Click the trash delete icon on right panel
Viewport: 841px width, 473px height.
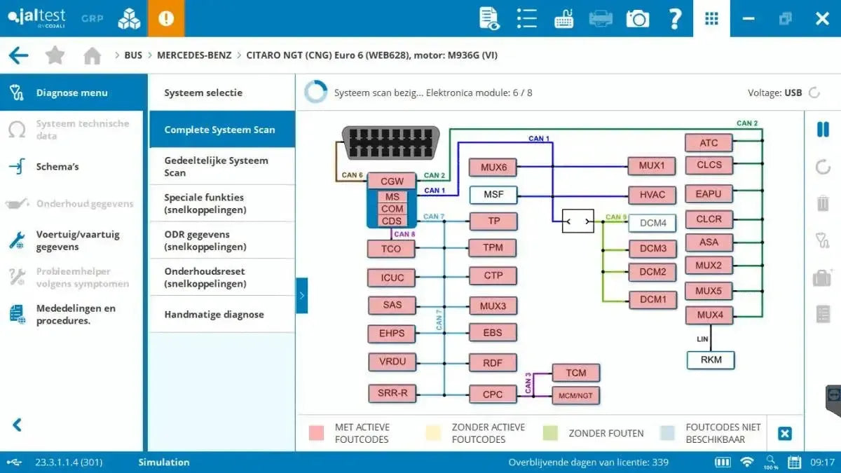[821, 203]
